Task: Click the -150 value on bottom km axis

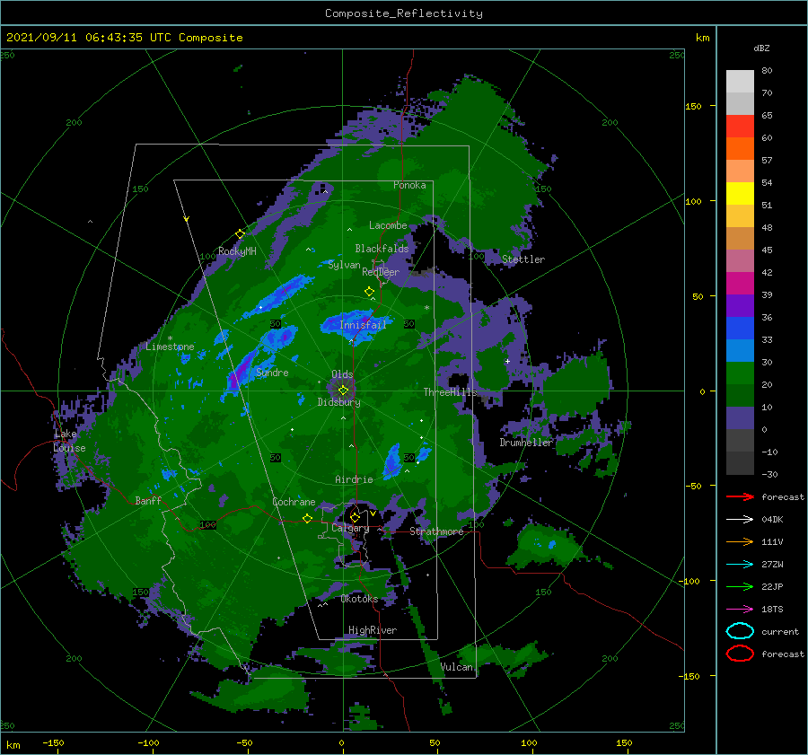Action: 53,743
